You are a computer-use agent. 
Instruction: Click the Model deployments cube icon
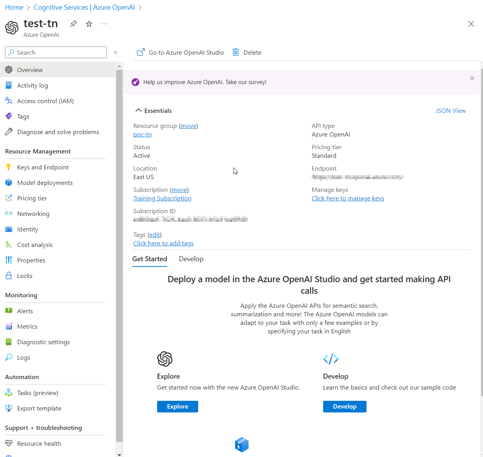[9, 183]
